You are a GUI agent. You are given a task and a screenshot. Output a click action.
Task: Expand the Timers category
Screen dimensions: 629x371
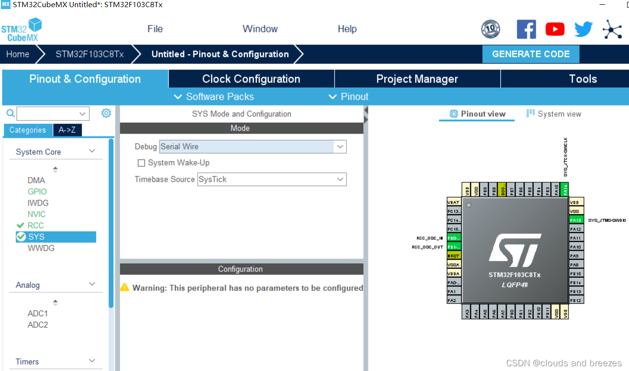coord(92,361)
